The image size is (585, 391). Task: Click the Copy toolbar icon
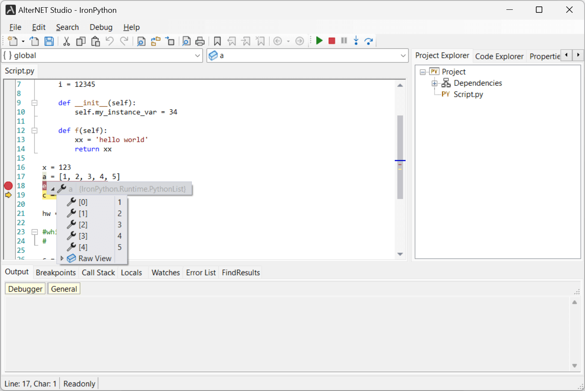pyautogui.click(x=81, y=41)
